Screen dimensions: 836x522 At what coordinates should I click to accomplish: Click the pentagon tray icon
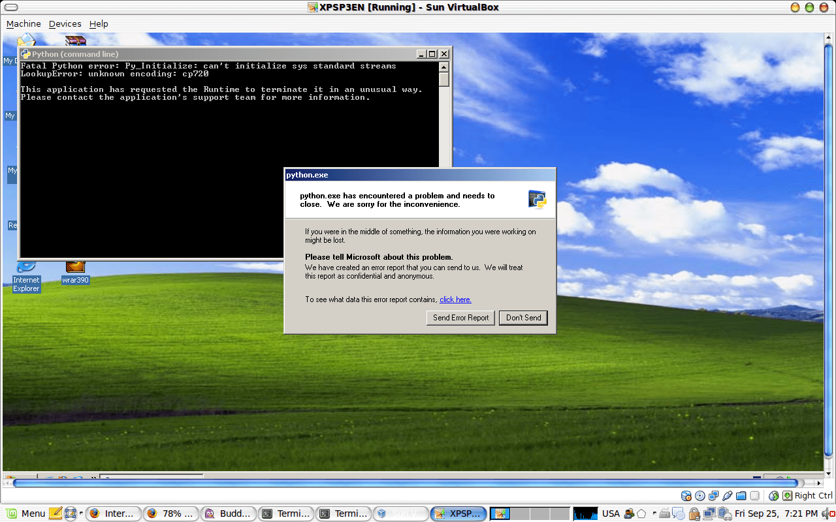click(641, 514)
